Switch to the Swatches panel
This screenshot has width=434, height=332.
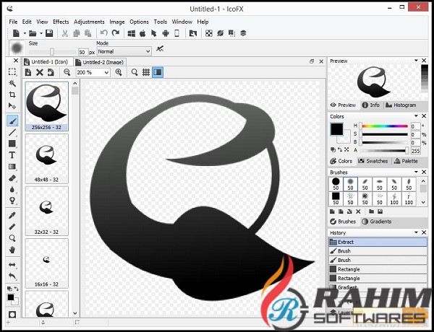point(373,161)
